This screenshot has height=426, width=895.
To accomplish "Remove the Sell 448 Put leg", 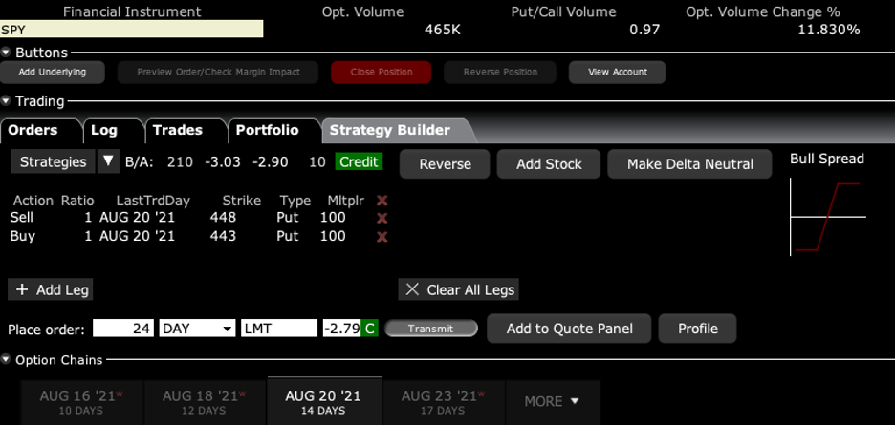I will tap(382, 218).
